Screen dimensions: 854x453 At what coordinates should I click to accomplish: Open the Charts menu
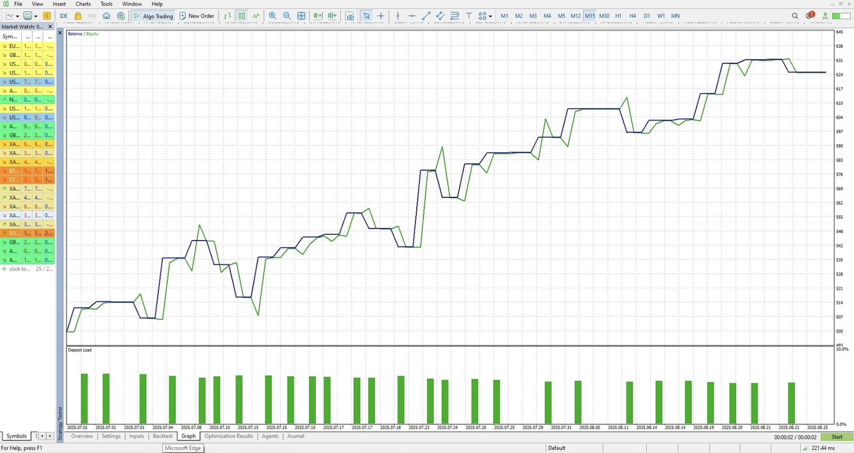point(83,4)
